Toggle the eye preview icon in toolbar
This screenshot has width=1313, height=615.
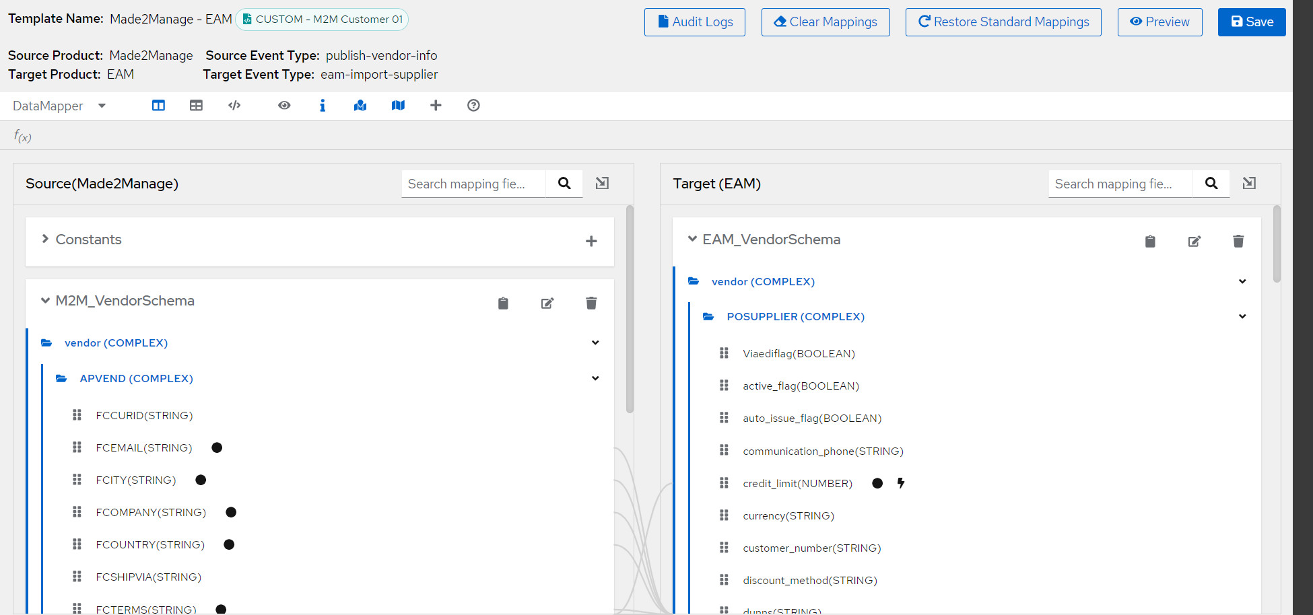click(284, 106)
